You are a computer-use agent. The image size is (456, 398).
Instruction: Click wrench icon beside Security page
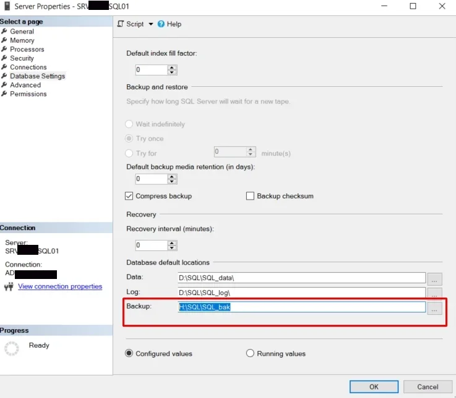coord(4,58)
